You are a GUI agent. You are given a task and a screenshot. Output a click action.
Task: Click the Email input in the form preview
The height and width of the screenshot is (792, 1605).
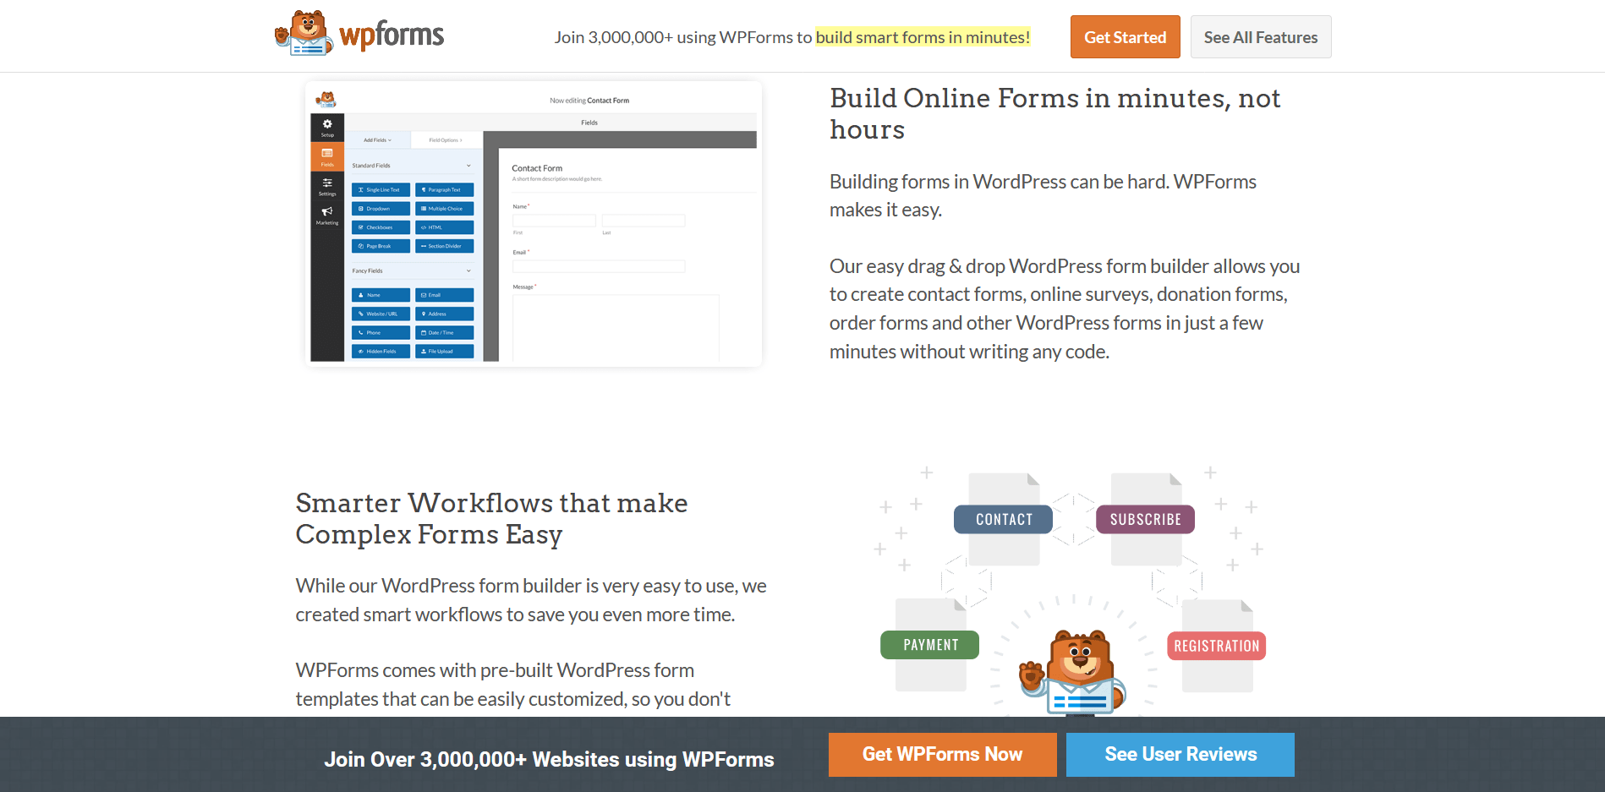(599, 266)
